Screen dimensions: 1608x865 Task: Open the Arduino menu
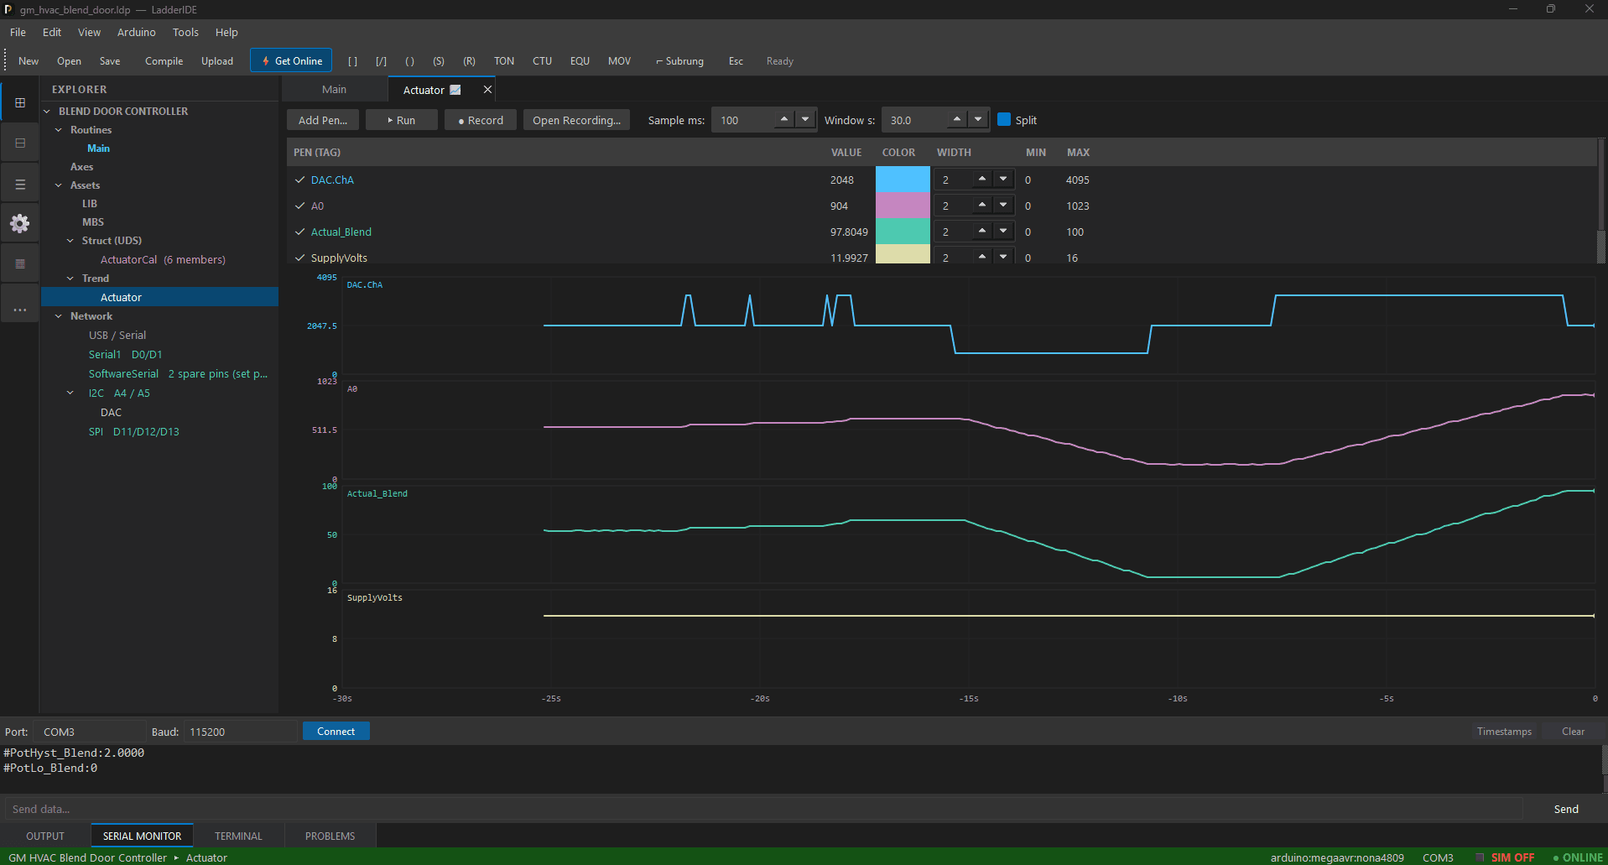pos(136,32)
